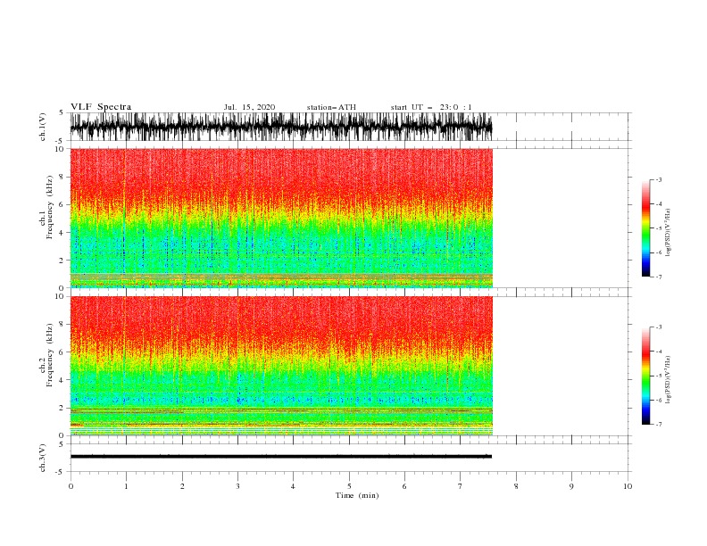
Task: Click the "ch.1(V)" waveform axis label
Action: click(43, 127)
